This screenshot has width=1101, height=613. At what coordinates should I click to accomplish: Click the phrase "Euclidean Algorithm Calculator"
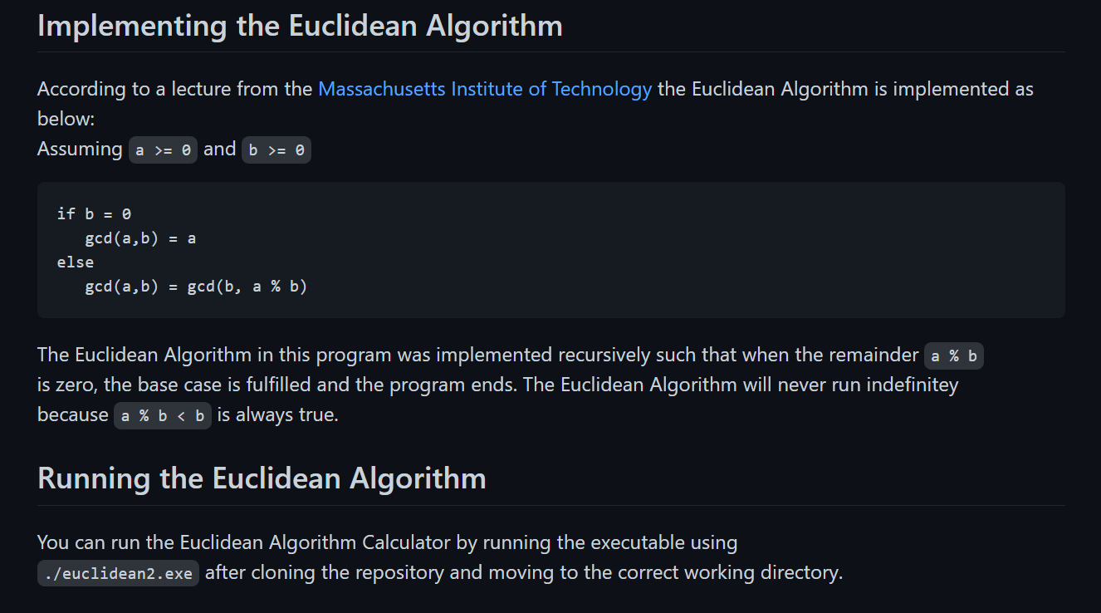pyautogui.click(x=316, y=542)
